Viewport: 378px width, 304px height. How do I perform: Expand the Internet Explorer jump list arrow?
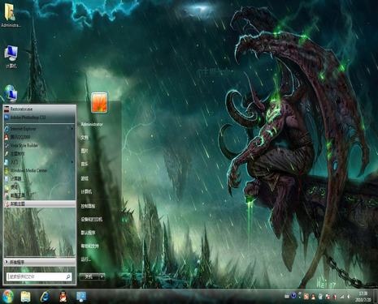click(x=72, y=129)
